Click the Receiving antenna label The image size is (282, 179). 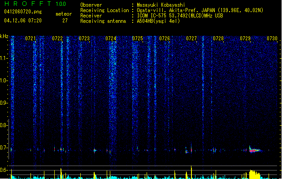(x=103, y=21)
